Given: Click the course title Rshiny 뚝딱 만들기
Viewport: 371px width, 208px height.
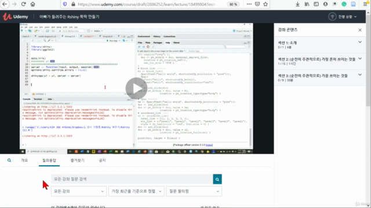Looking at the screenshot, I should click(x=70, y=17).
